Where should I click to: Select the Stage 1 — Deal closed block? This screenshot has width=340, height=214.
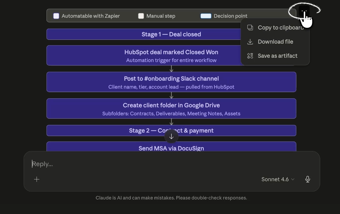tap(159, 34)
